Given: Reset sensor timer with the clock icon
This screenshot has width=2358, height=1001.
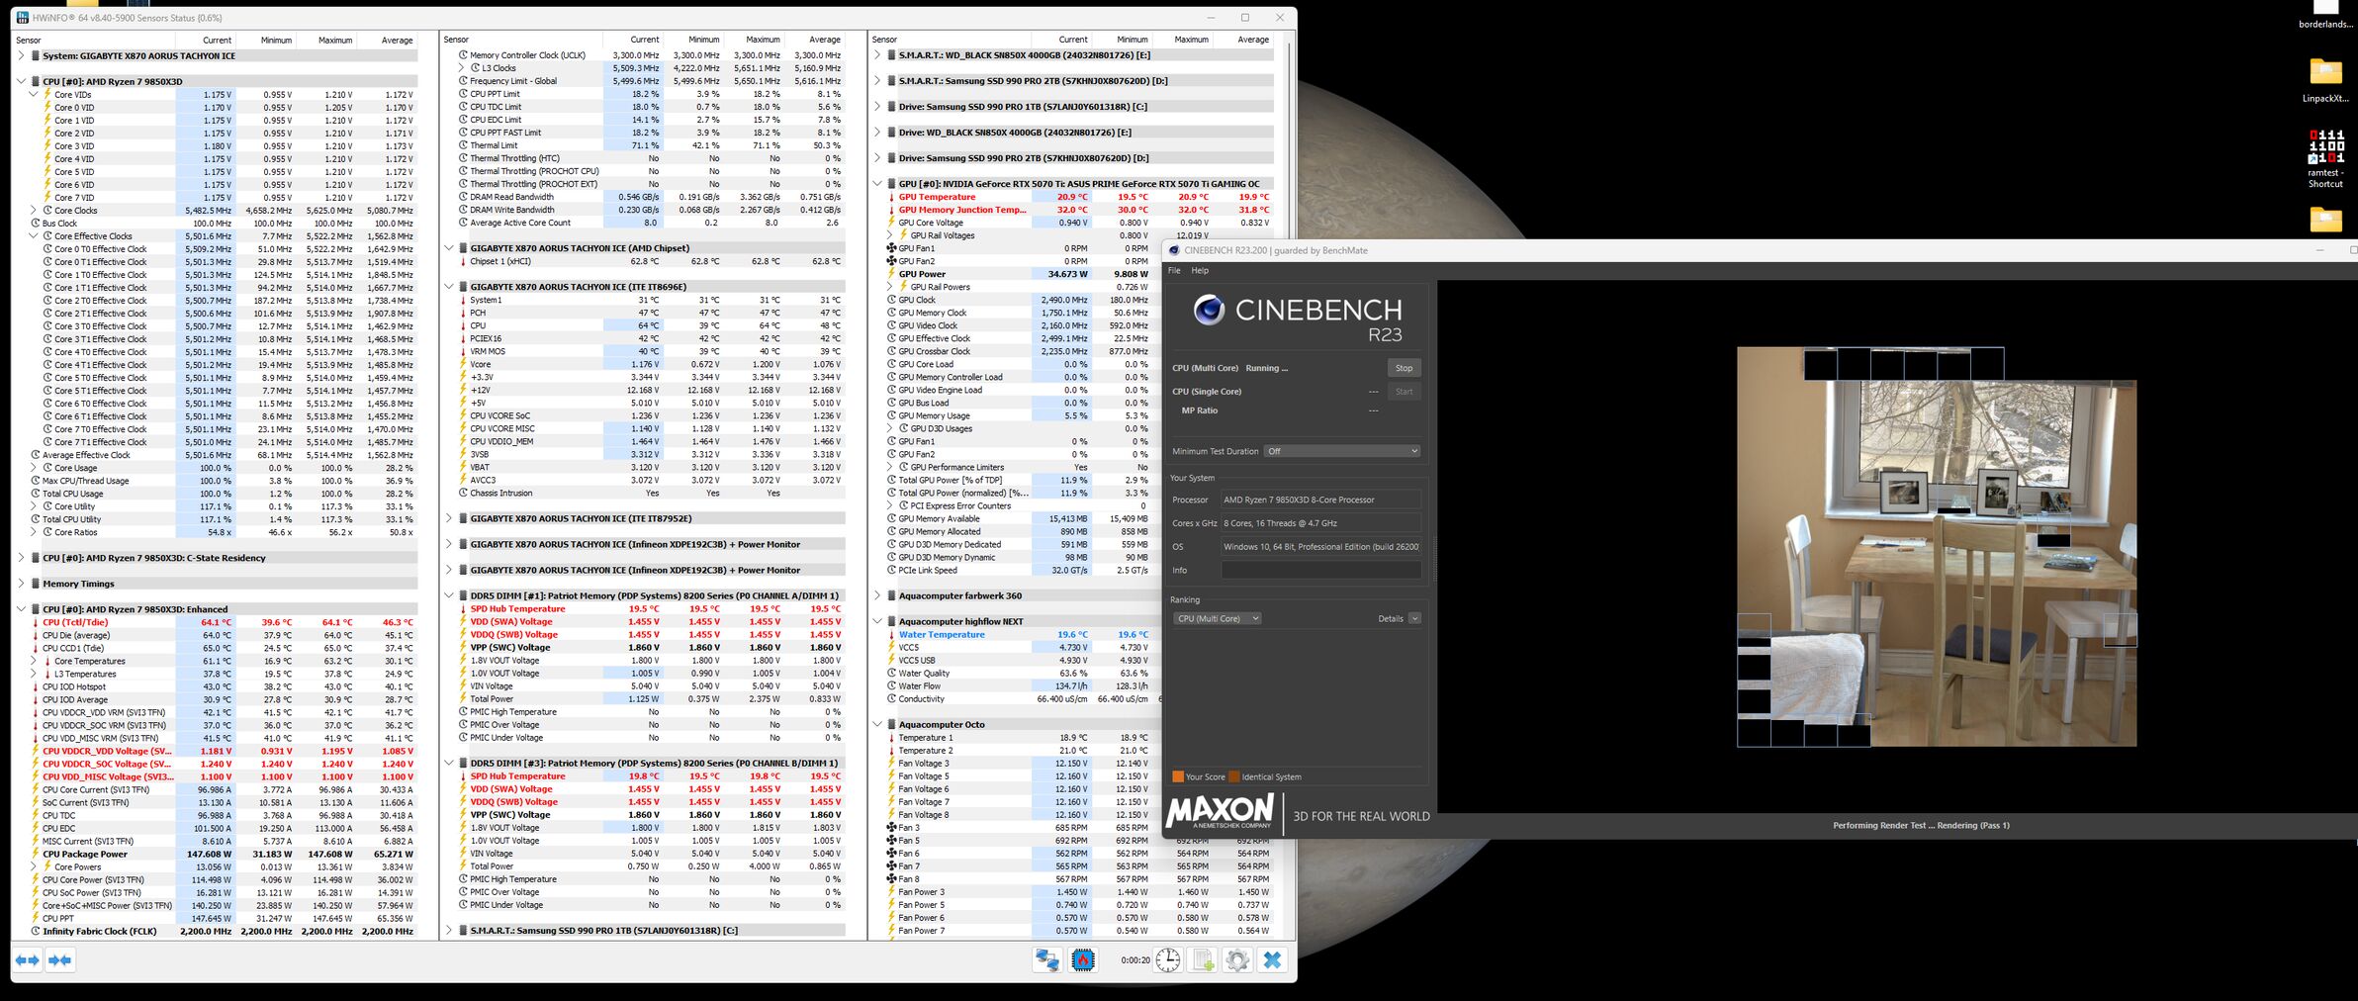Looking at the screenshot, I should pos(1168,960).
